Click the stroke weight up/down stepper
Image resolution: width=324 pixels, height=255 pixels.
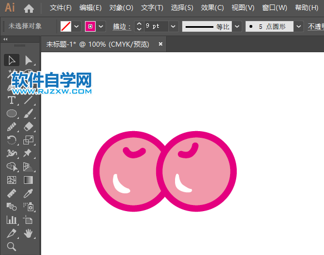[x=139, y=27]
